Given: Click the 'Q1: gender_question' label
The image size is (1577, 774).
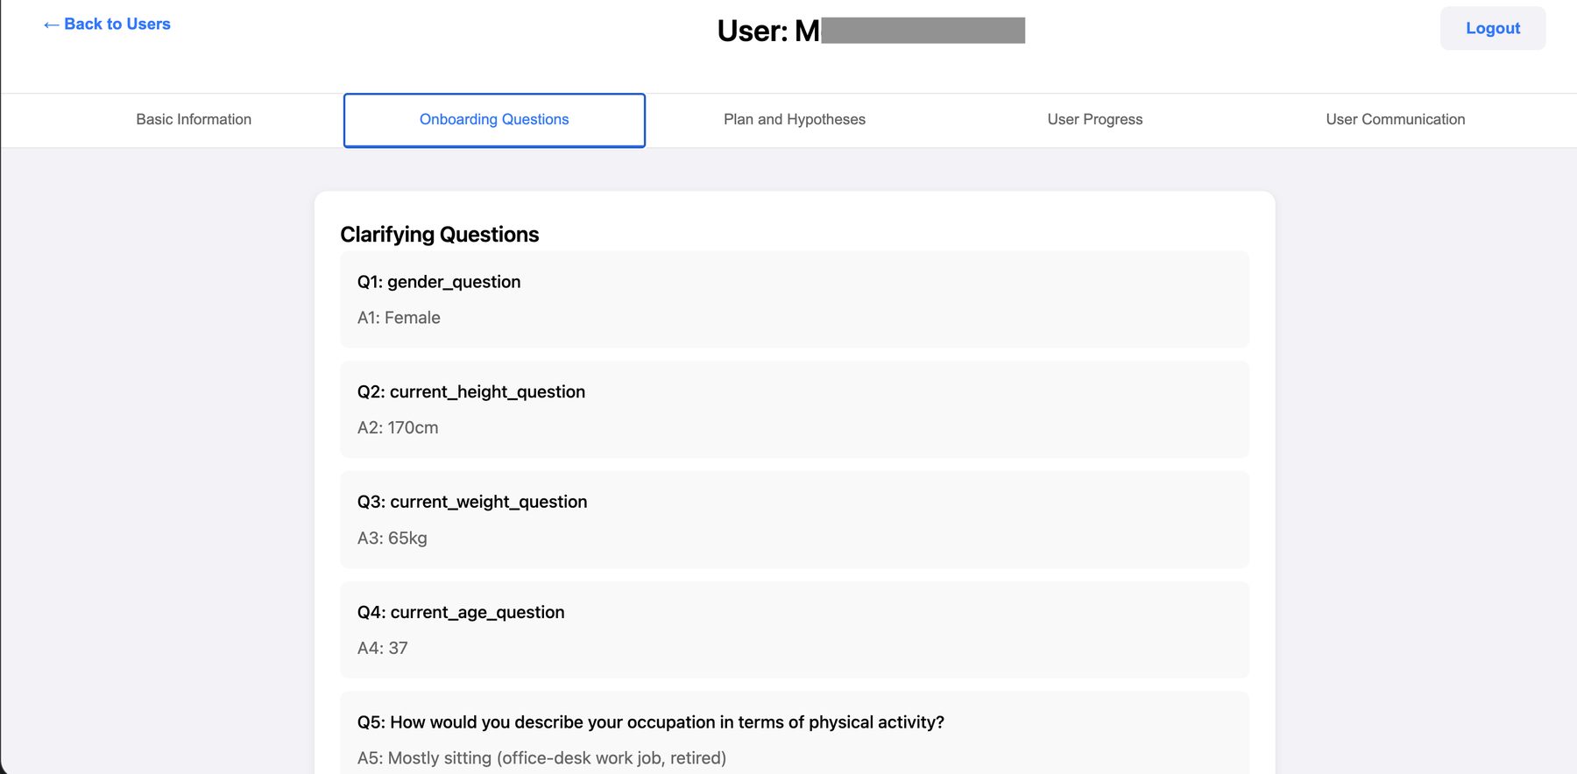Looking at the screenshot, I should [x=439, y=282].
